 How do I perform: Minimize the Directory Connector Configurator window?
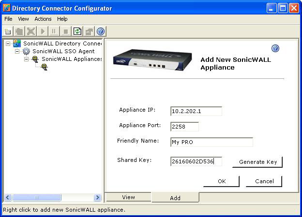(x=272, y=8)
